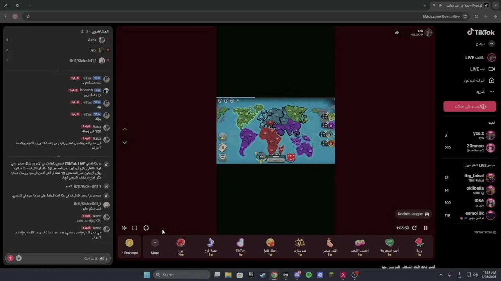Send chat message with red arrow button
Viewport: 501px width, 281px height.
click(11, 258)
